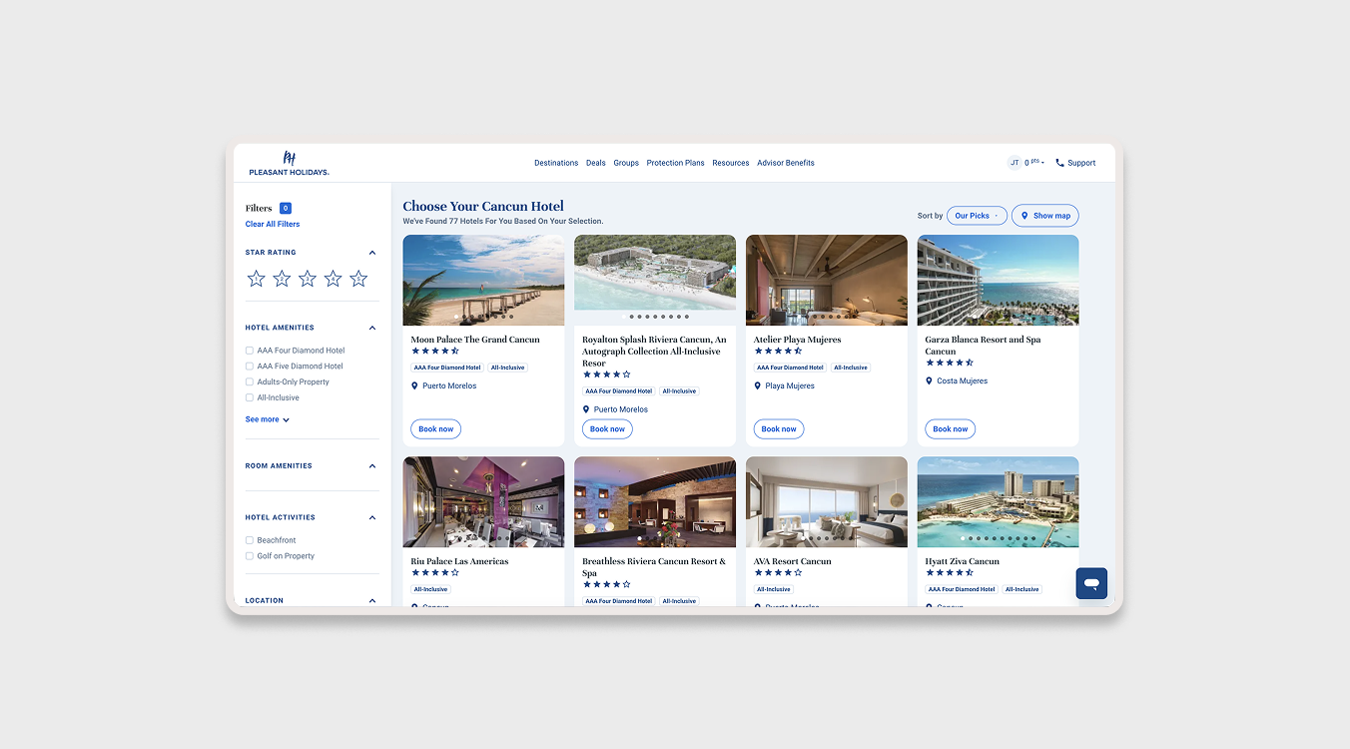This screenshot has width=1350, height=749.
Task: Select the 2-star rating filter
Action: (282, 279)
